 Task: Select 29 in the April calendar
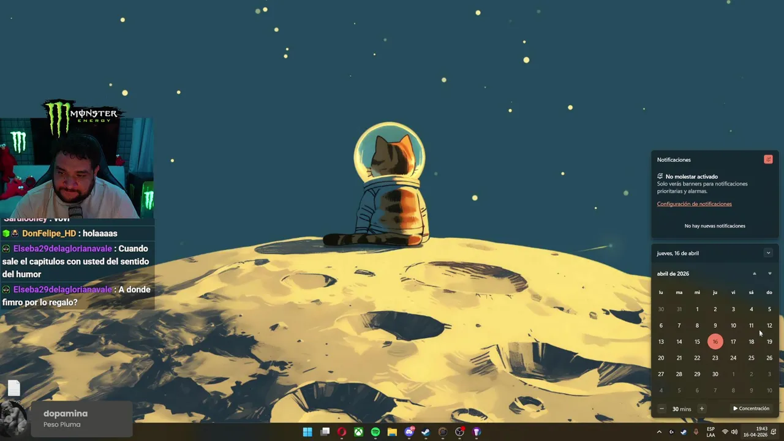(697, 374)
